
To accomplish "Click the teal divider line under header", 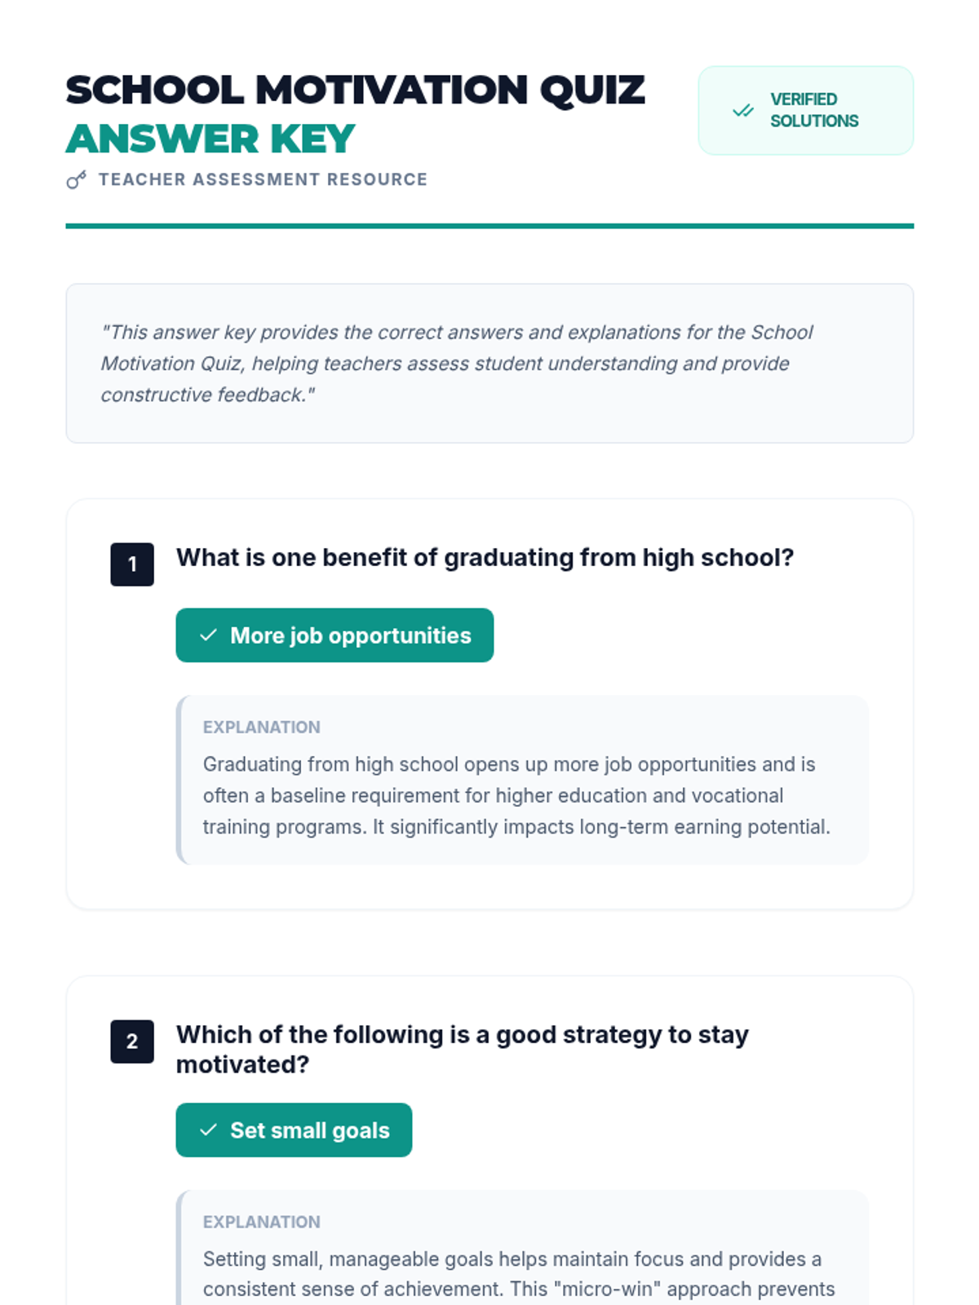I will [489, 226].
